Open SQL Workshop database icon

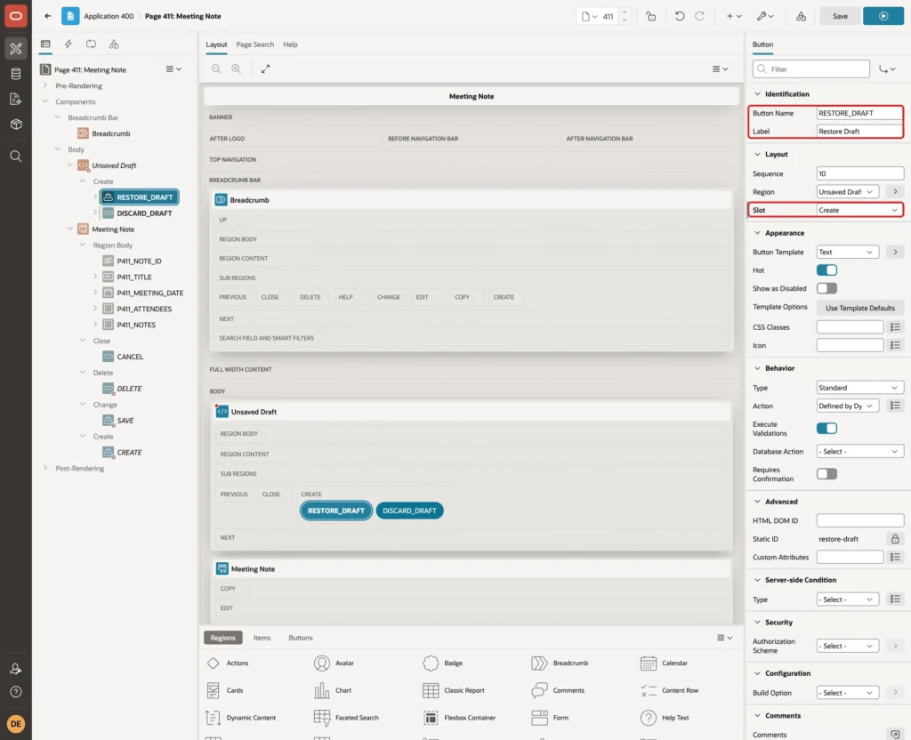[16, 74]
